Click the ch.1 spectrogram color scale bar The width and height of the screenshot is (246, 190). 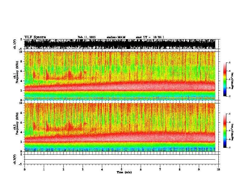tap(225, 79)
